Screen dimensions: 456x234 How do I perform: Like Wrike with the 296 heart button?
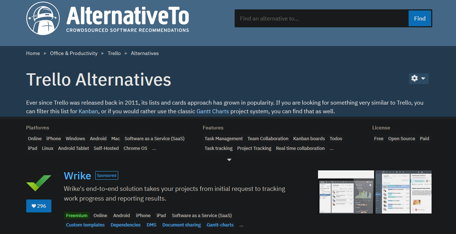tap(39, 206)
